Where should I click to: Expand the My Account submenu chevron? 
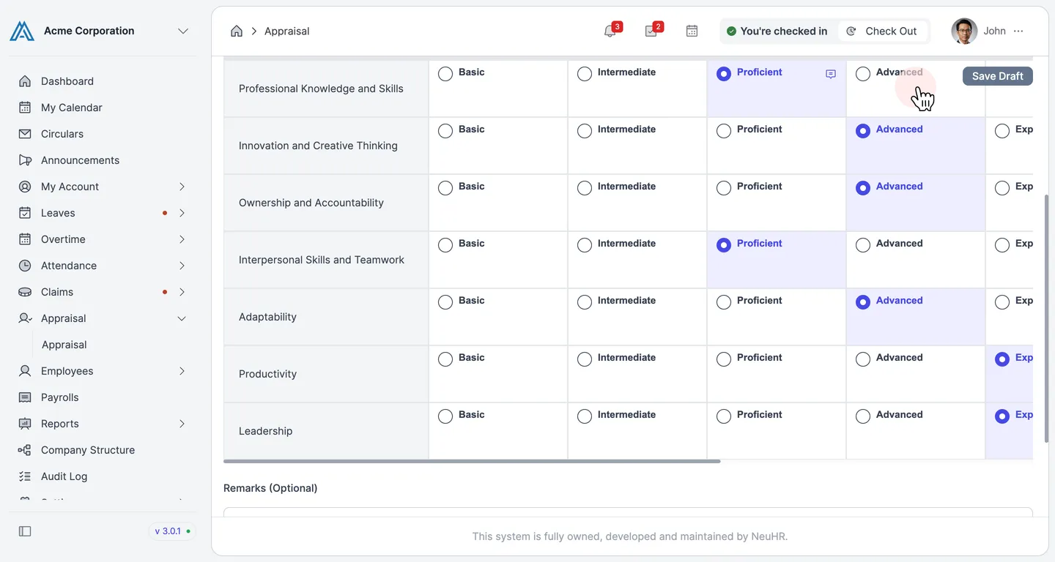click(x=182, y=187)
